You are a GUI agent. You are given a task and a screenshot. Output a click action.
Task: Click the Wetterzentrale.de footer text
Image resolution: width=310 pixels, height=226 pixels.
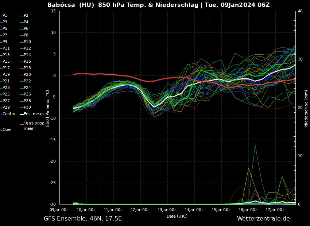click(x=263, y=219)
